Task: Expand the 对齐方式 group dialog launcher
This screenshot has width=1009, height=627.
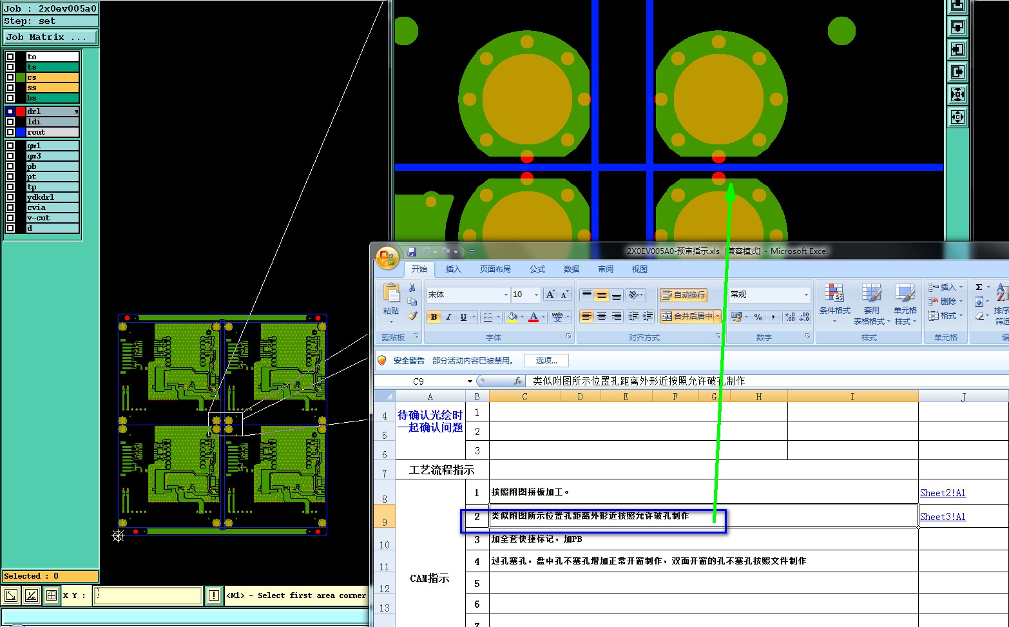Action: click(x=718, y=336)
